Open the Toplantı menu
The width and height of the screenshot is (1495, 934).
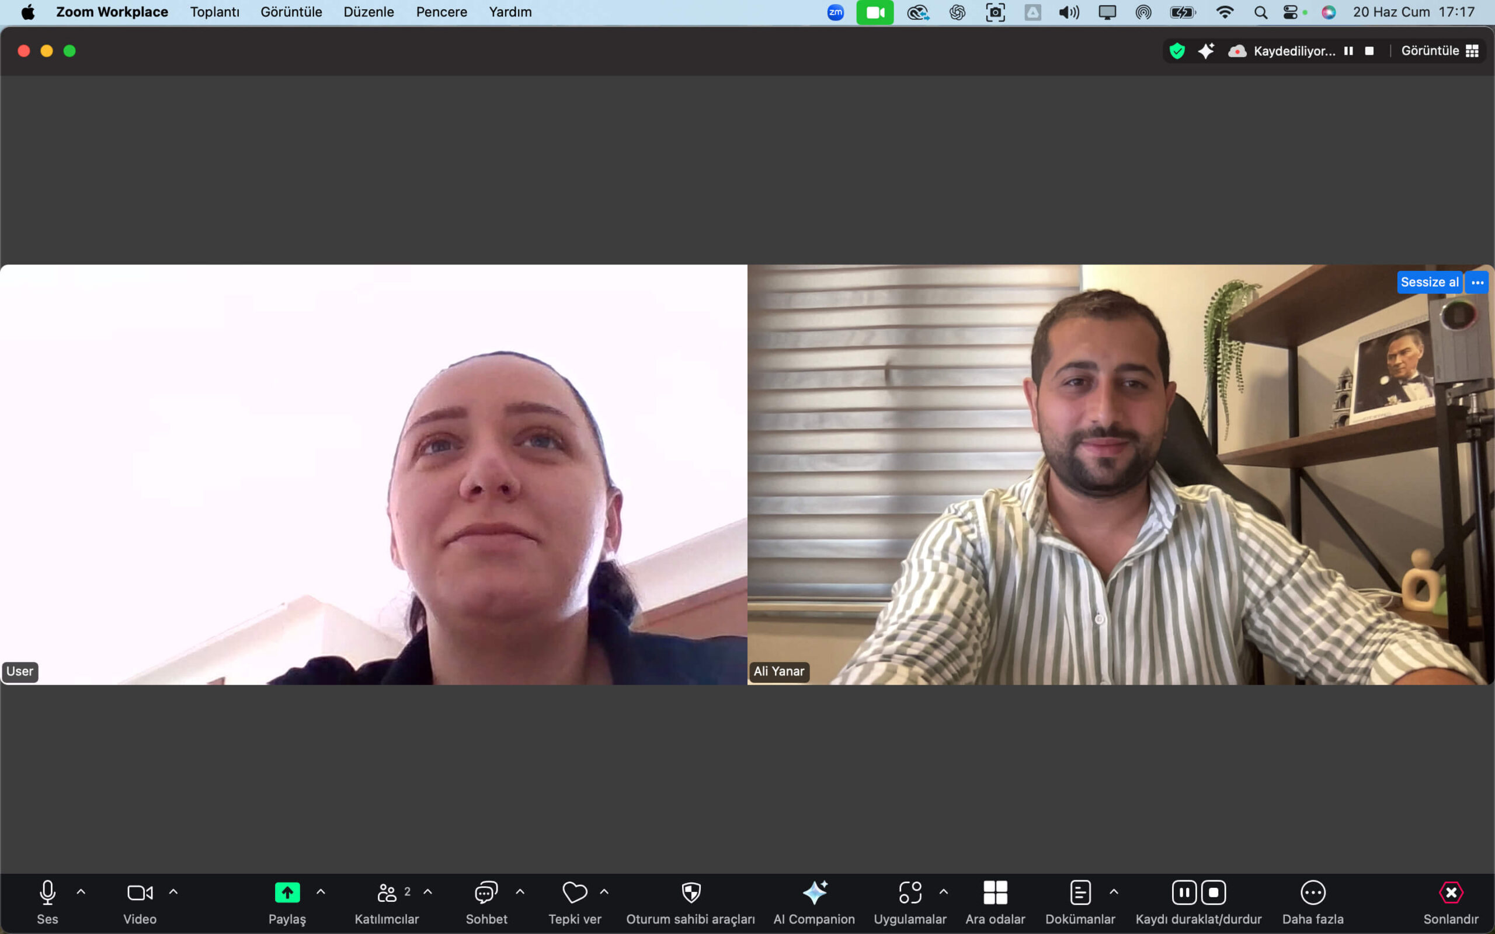[214, 12]
